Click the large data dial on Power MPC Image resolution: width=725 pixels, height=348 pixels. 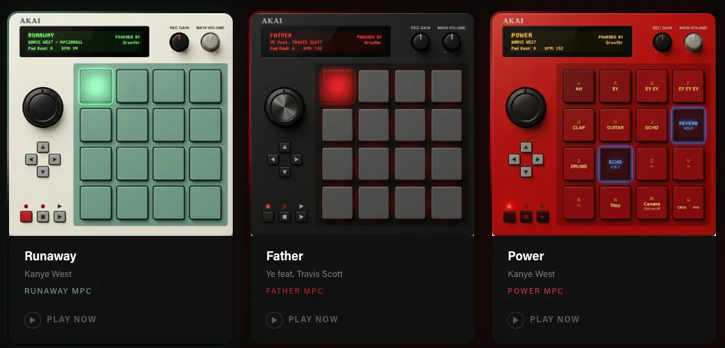[526, 107]
